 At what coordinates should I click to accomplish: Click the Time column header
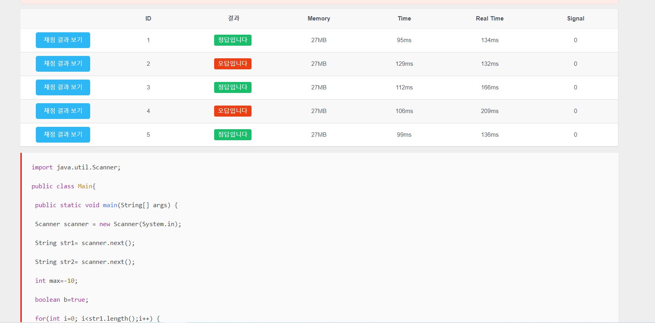[404, 19]
